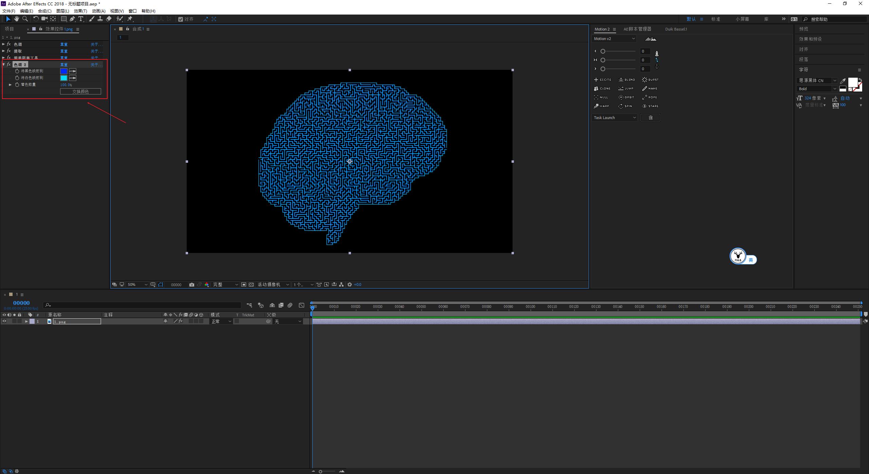
Task: Toggle the fx enable switch for 色调 2
Action: [9, 64]
